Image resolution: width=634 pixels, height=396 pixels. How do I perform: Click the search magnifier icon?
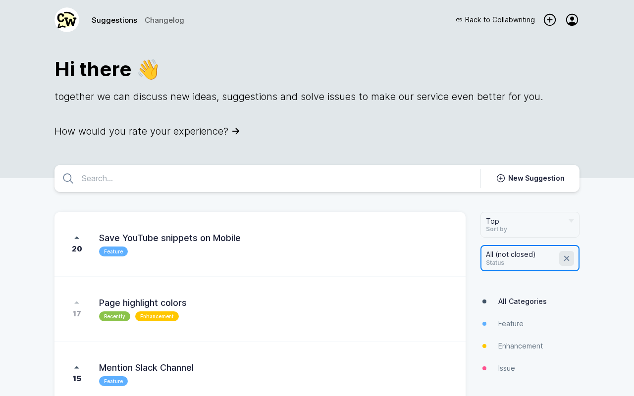point(68,179)
